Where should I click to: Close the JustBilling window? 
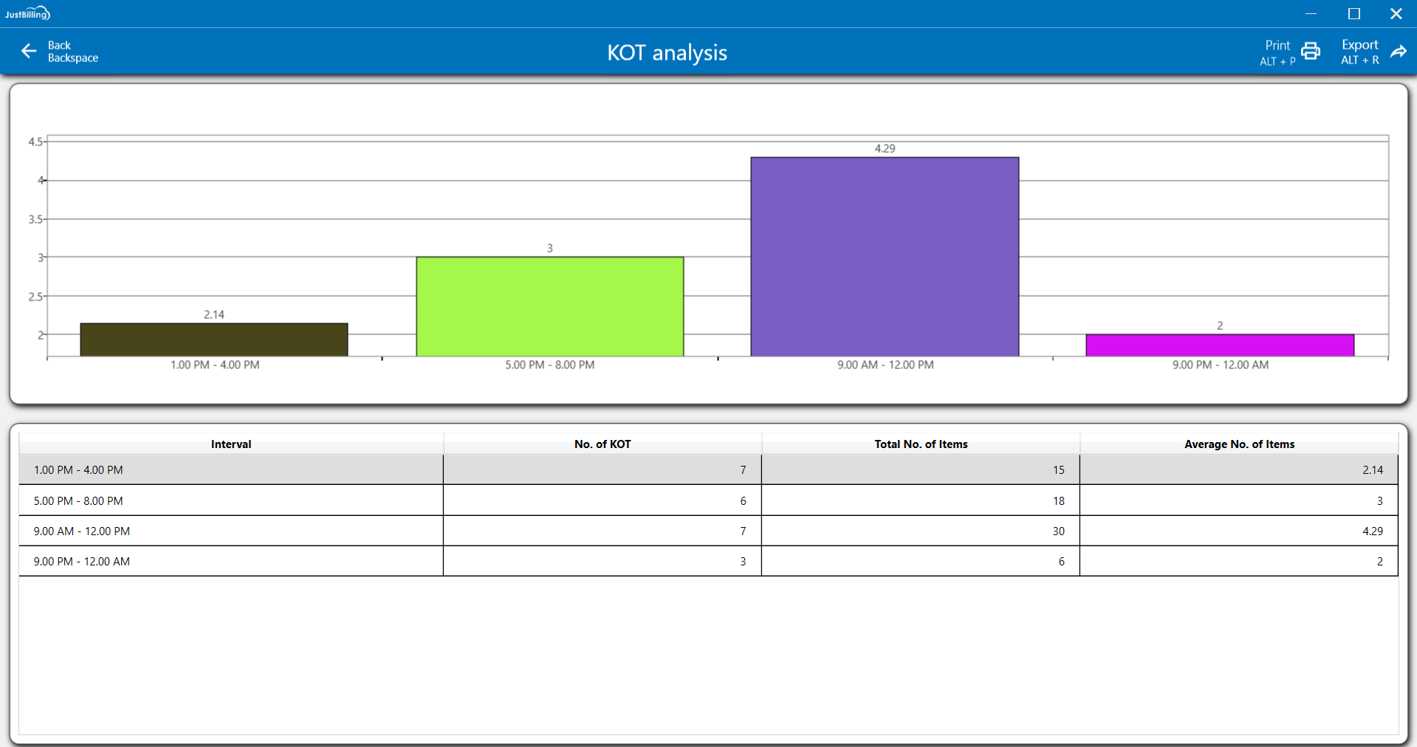click(1396, 13)
